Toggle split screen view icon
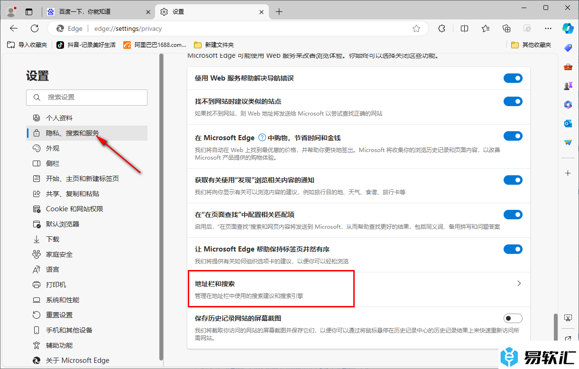579x369 pixels. (465, 28)
